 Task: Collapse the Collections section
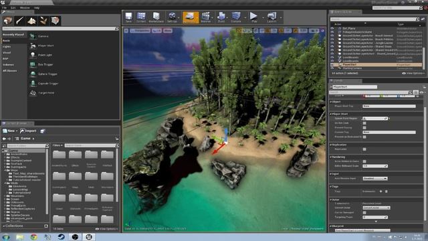point(4,226)
